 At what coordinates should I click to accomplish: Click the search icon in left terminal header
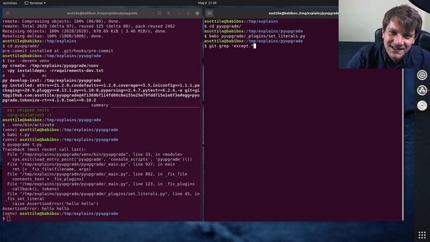tap(159, 13)
